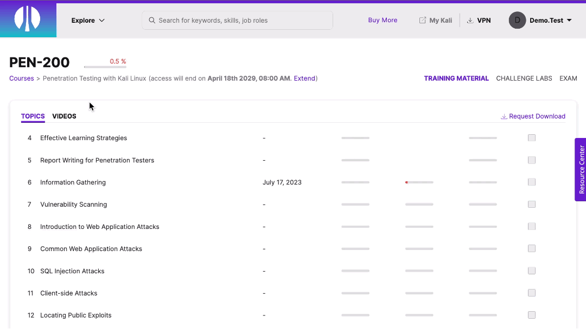The height and width of the screenshot is (329, 586).
Task: Click the VPN download icon
Action: tap(470, 20)
